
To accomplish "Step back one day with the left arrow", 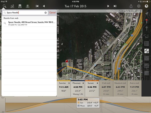I will pyautogui.click(x=44, y=6).
